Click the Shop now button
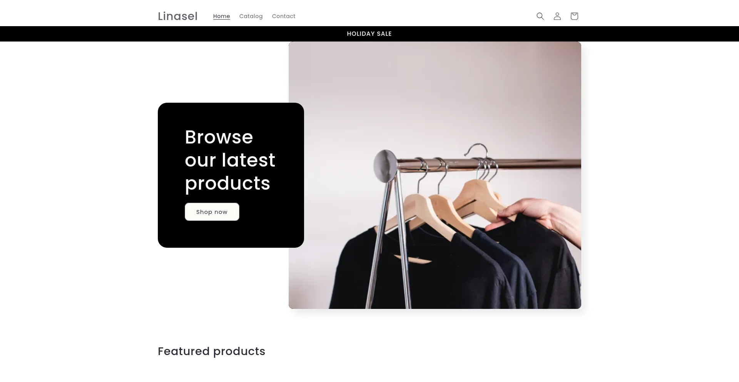This screenshot has height=382, width=739. (x=212, y=212)
